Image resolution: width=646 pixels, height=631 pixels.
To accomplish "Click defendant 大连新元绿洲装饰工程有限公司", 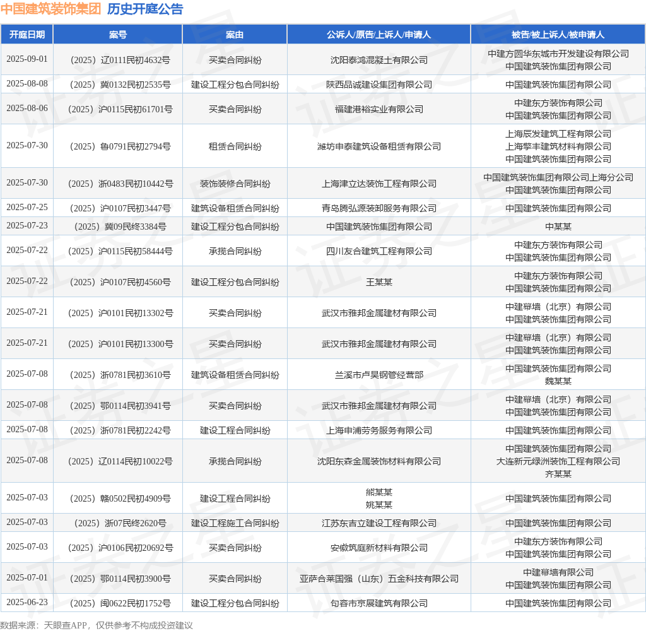I will click(558, 462).
